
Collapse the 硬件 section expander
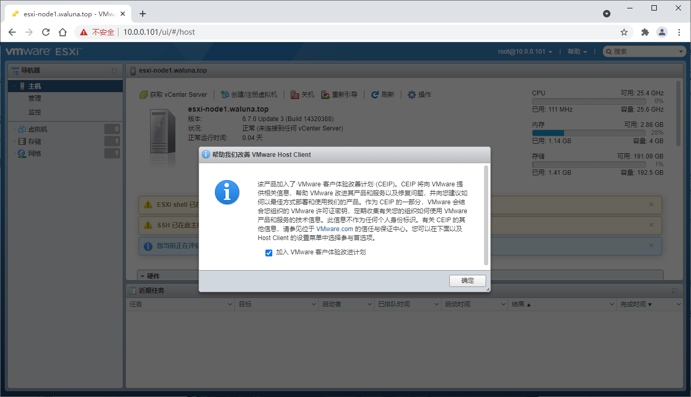pyautogui.click(x=142, y=276)
